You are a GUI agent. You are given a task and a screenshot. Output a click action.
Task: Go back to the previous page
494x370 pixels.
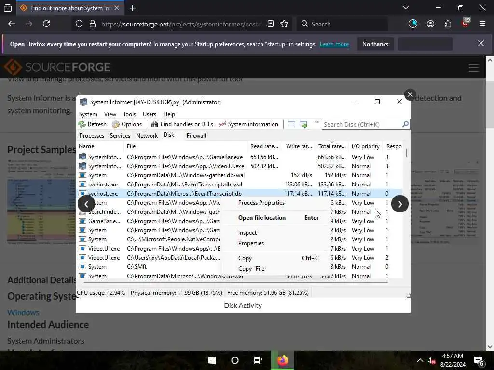pos(12,24)
